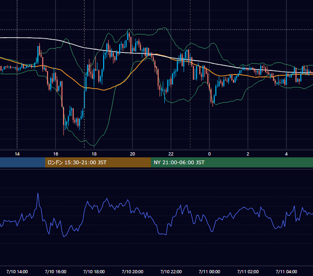Click the 7/10 14:00 date label

[17, 271]
